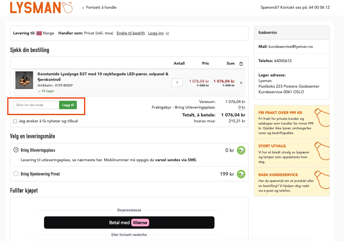Click the Totalt, å betale amount 1 076,04 kr
The height and width of the screenshot is (241, 344).
coord(233,115)
